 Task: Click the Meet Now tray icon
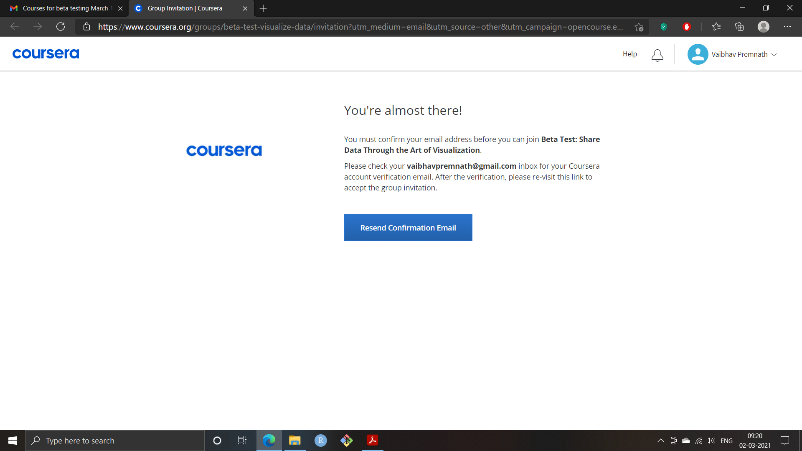(x=673, y=441)
